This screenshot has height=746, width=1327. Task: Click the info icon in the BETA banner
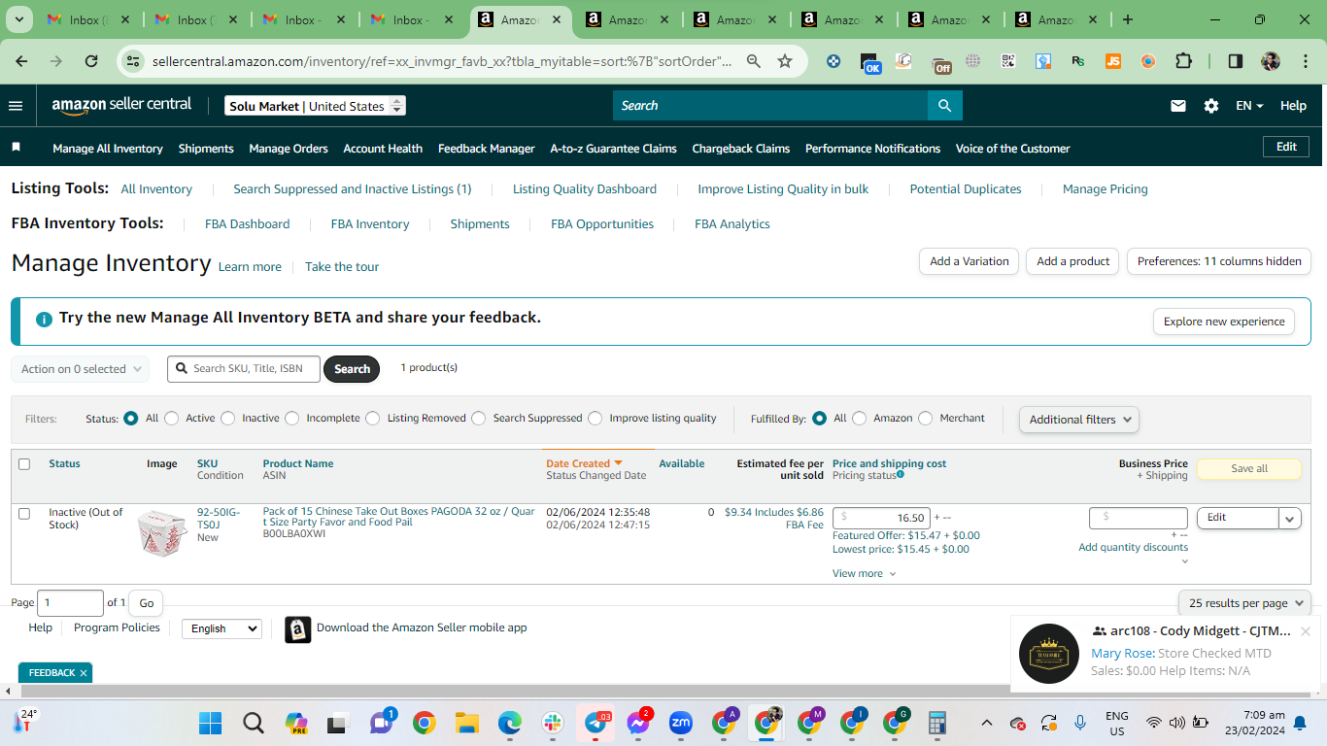[44, 319]
